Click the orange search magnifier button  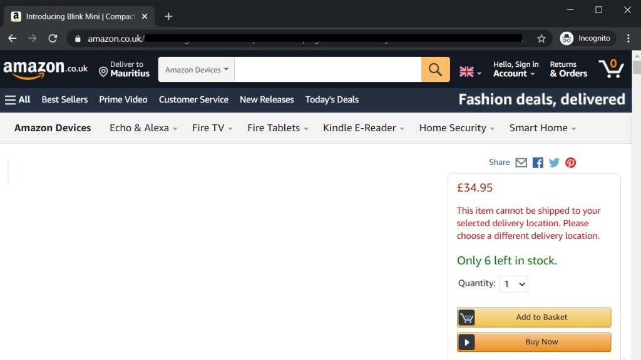coord(435,69)
